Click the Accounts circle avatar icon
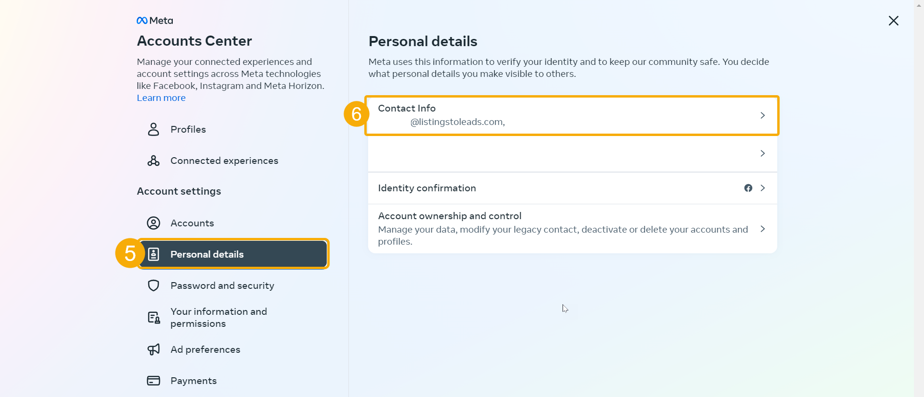This screenshot has height=397, width=924. [154, 223]
